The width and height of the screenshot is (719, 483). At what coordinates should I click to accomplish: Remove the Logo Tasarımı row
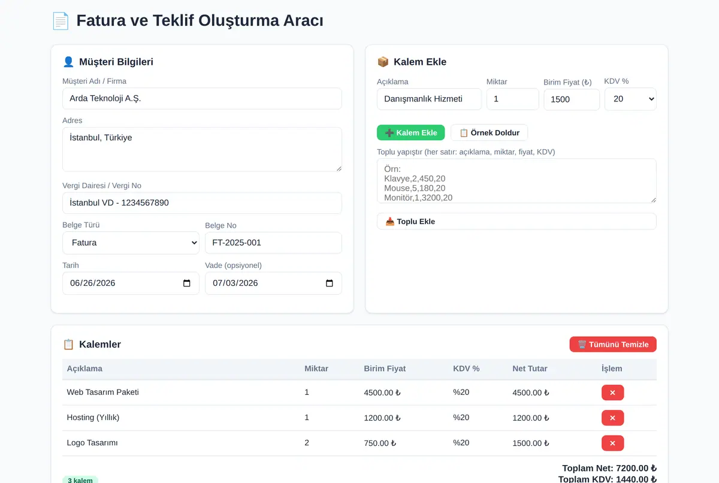point(612,443)
